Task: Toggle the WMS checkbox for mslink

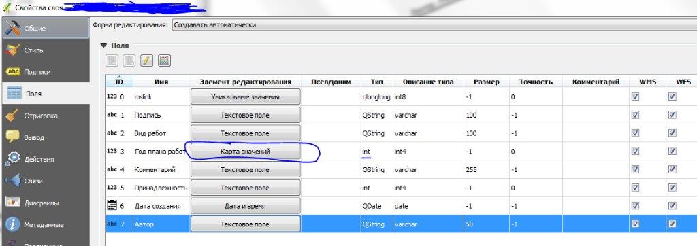Action: pyautogui.click(x=635, y=96)
